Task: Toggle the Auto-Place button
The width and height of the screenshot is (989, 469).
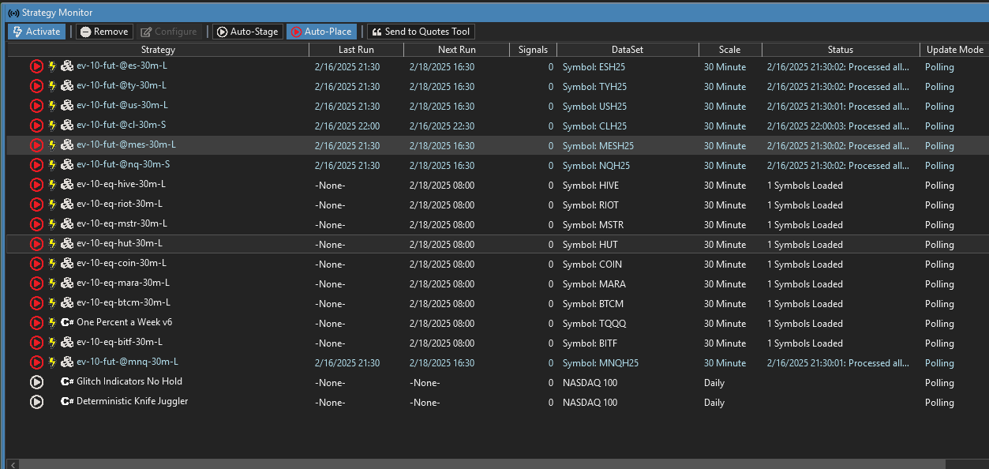Action: pos(321,32)
